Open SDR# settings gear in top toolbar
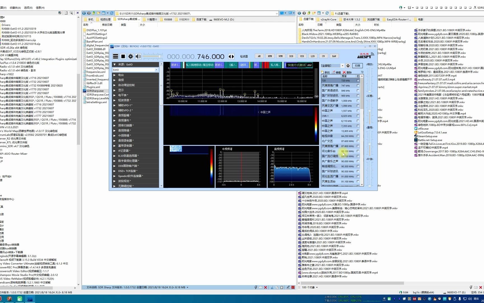This screenshot has height=303, width=484. coord(131,56)
